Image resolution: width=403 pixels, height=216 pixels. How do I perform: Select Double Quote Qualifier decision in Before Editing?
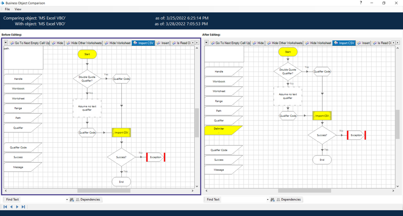[x=87, y=79]
